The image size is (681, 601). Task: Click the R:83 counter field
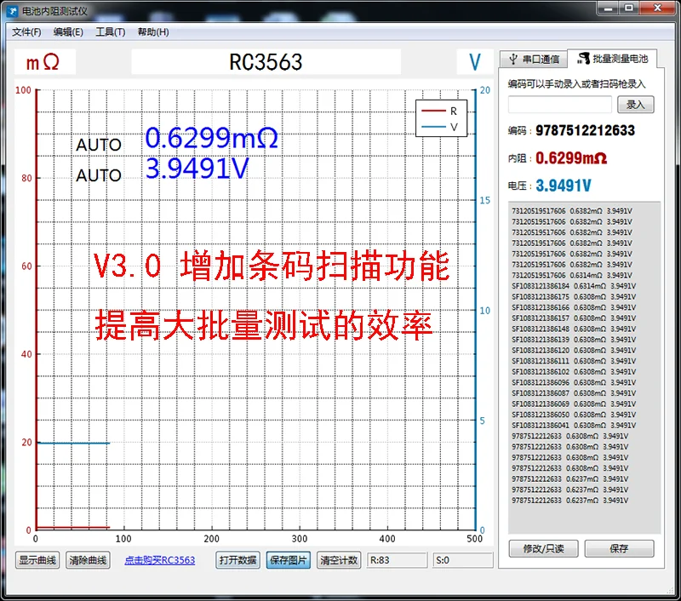[397, 560]
